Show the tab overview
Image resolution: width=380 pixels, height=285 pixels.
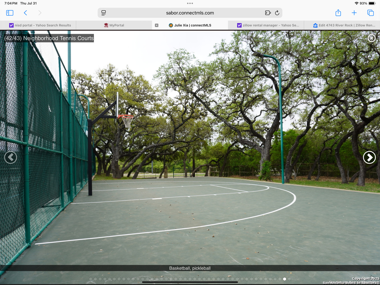(371, 13)
